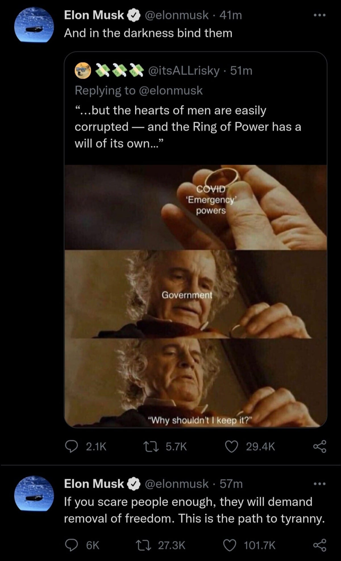Open the COVID Emergency powers meme image
Screen dimensions: 341x561
pyautogui.click(x=196, y=296)
